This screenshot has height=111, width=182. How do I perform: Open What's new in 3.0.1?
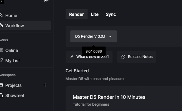[x=89, y=57]
